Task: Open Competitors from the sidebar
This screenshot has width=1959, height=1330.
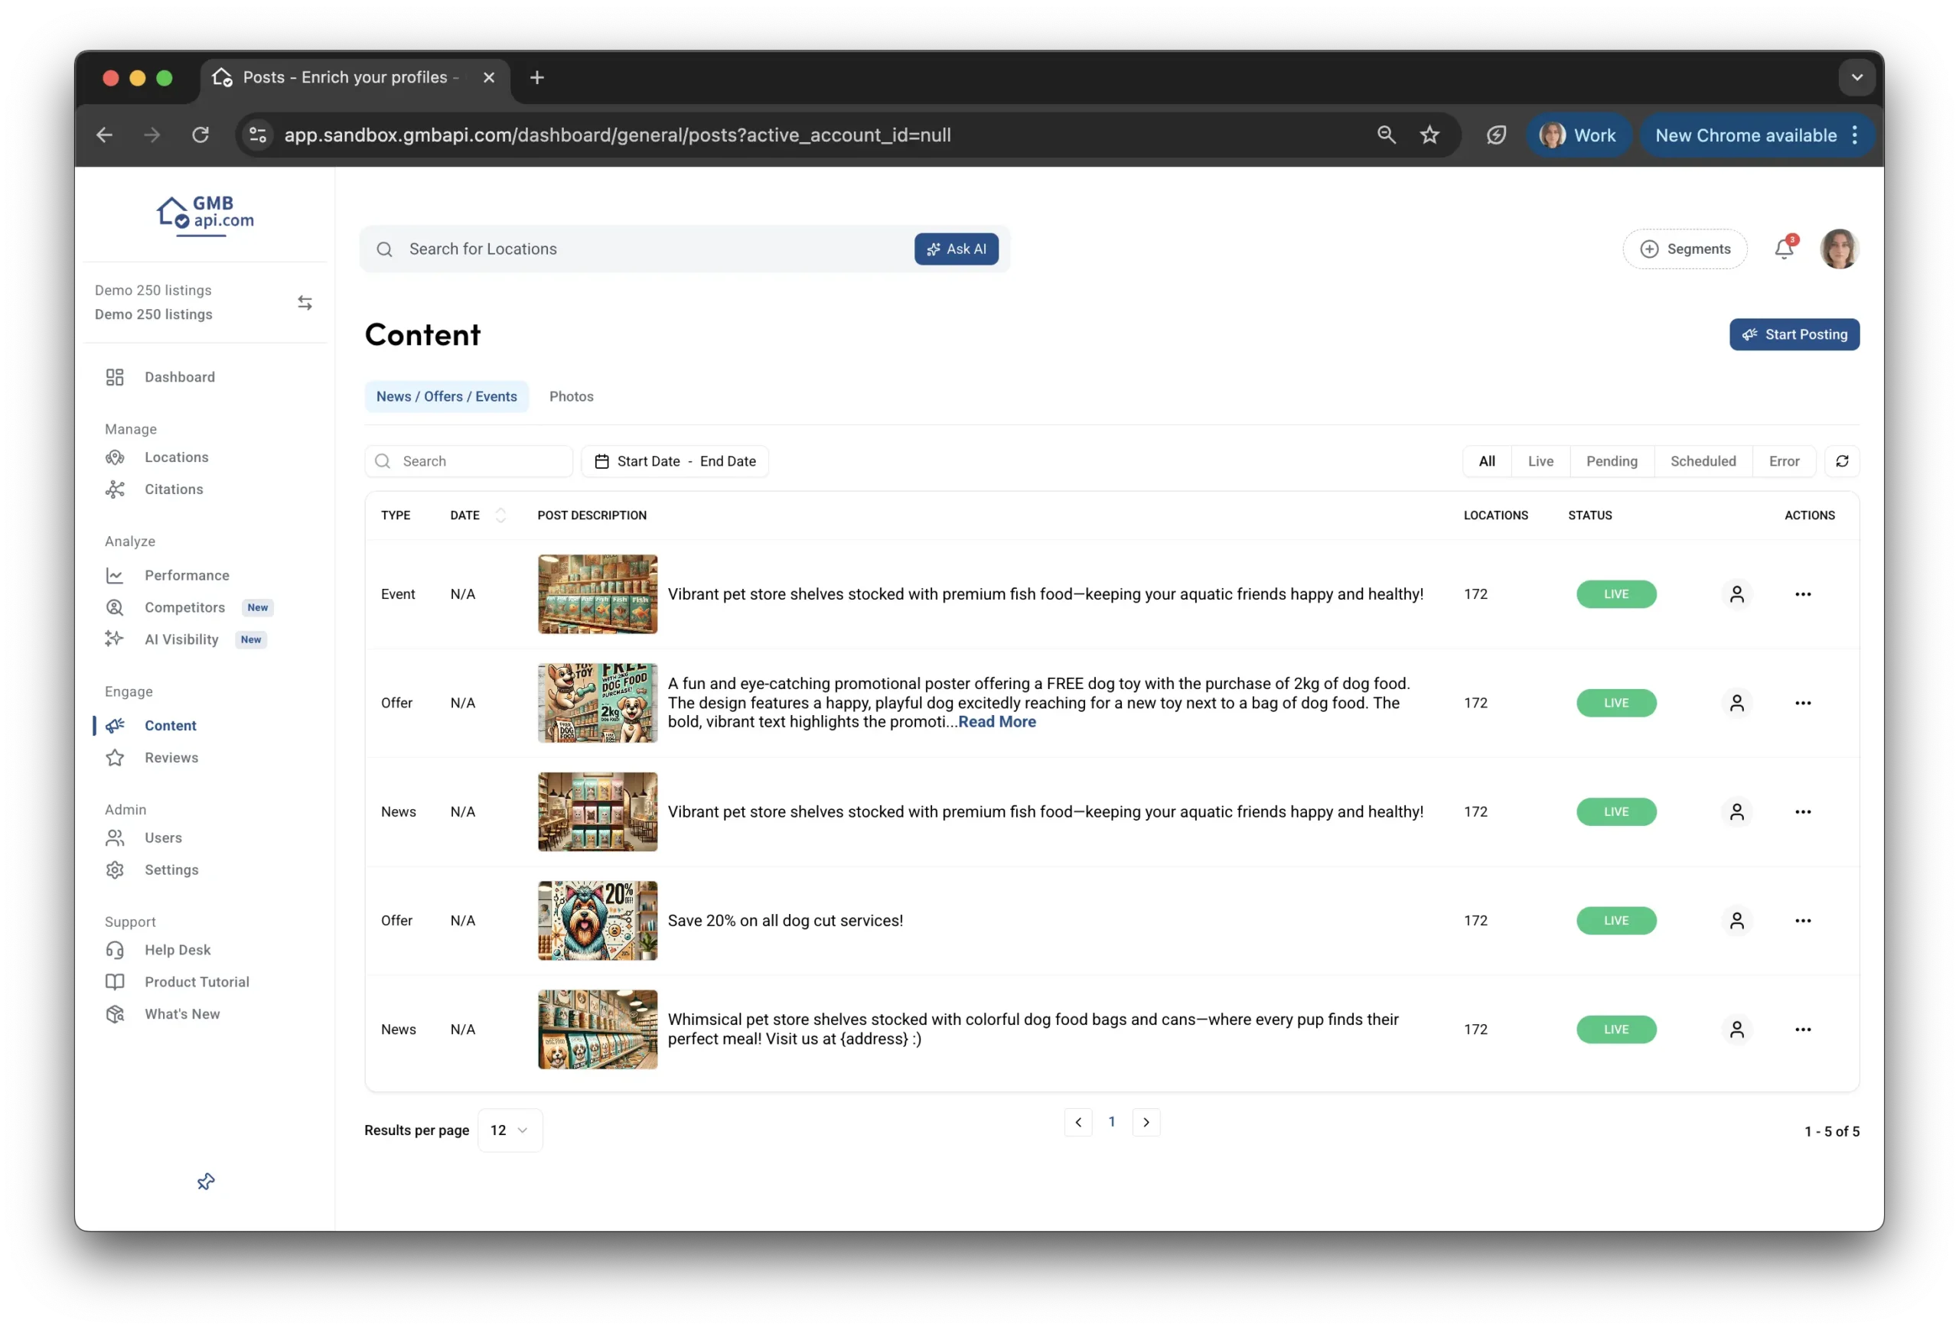Action: coord(184,607)
